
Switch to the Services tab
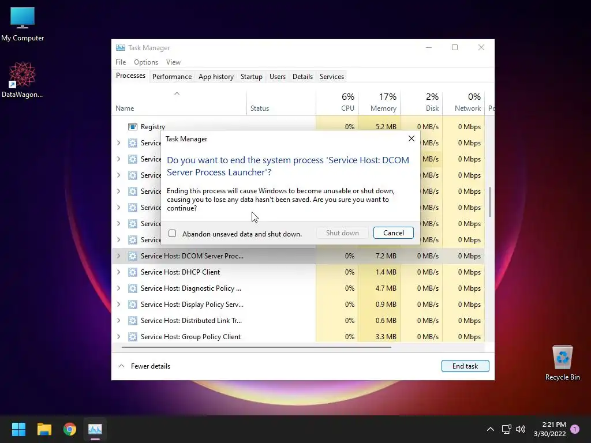(332, 77)
